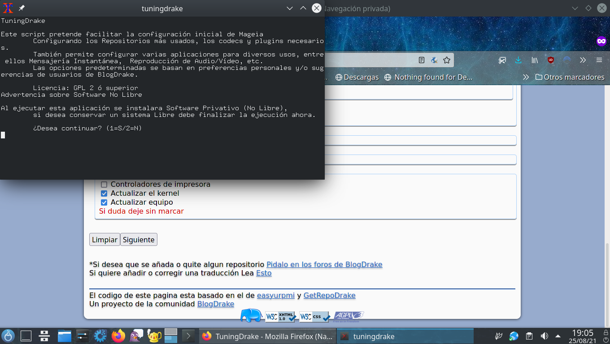Launch system settings sliders icon in the taskbar
Image resolution: width=610 pixels, height=344 pixels.
pyautogui.click(x=83, y=336)
